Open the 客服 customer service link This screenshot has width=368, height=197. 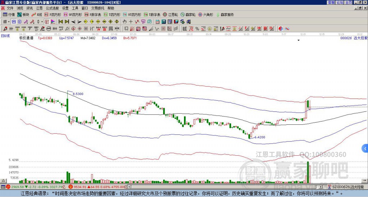click(x=331, y=3)
